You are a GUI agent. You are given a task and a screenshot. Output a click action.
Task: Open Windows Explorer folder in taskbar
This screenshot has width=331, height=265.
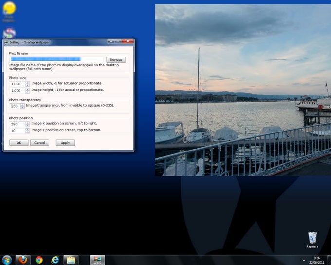click(x=71, y=260)
